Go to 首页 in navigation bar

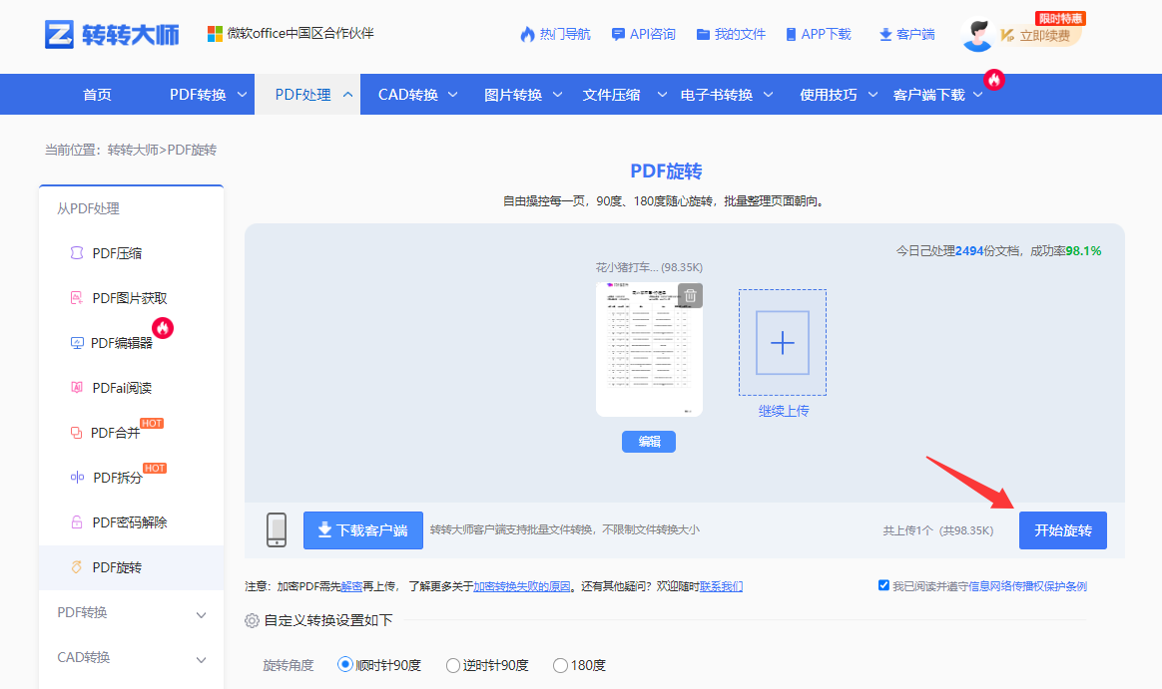click(97, 95)
